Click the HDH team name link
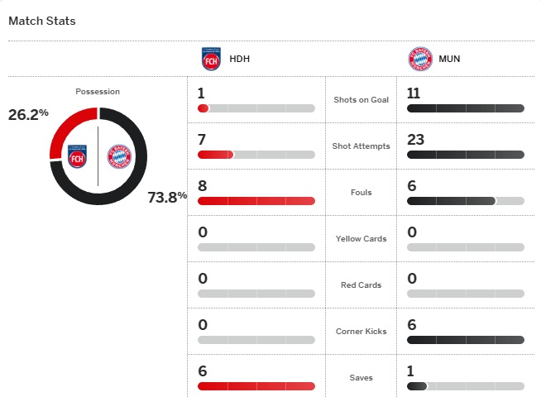The width and height of the screenshot is (541, 397). 239,60
